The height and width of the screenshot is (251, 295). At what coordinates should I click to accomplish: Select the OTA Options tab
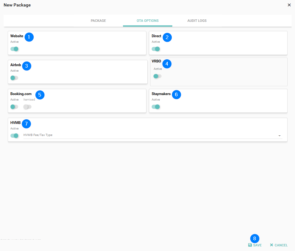[x=148, y=21]
